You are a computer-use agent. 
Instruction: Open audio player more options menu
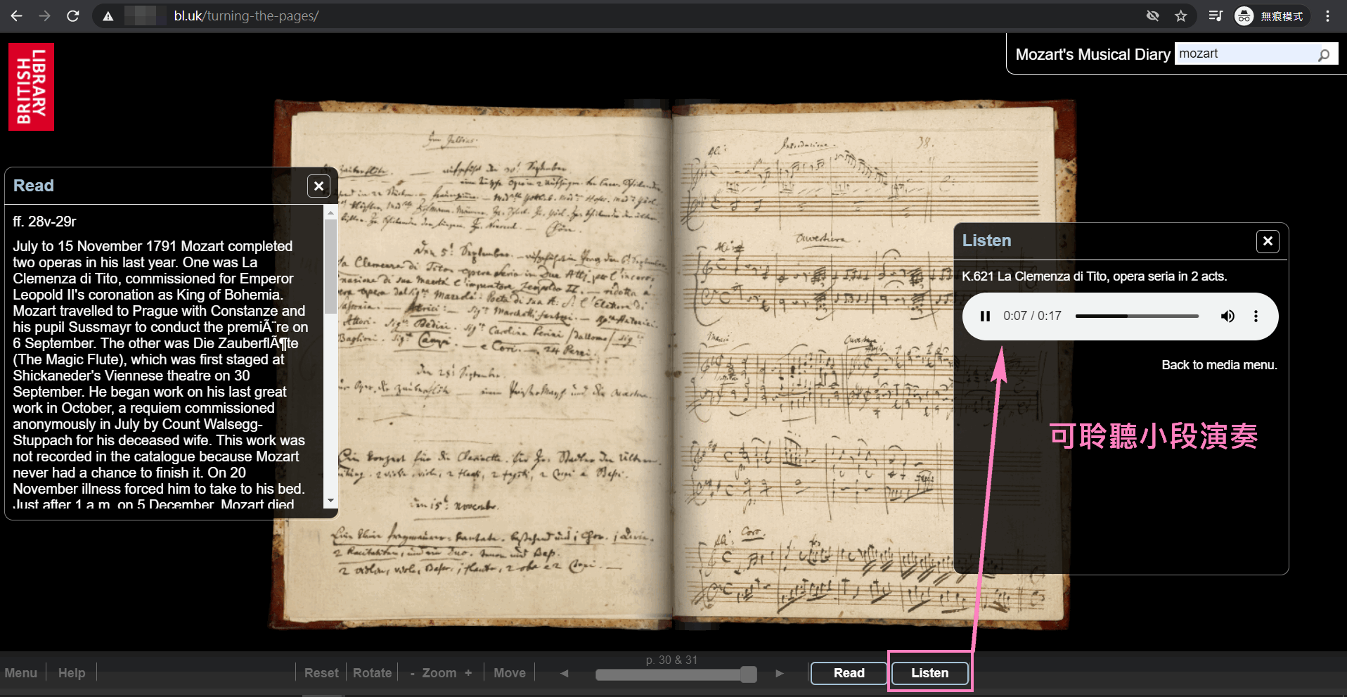(1256, 316)
